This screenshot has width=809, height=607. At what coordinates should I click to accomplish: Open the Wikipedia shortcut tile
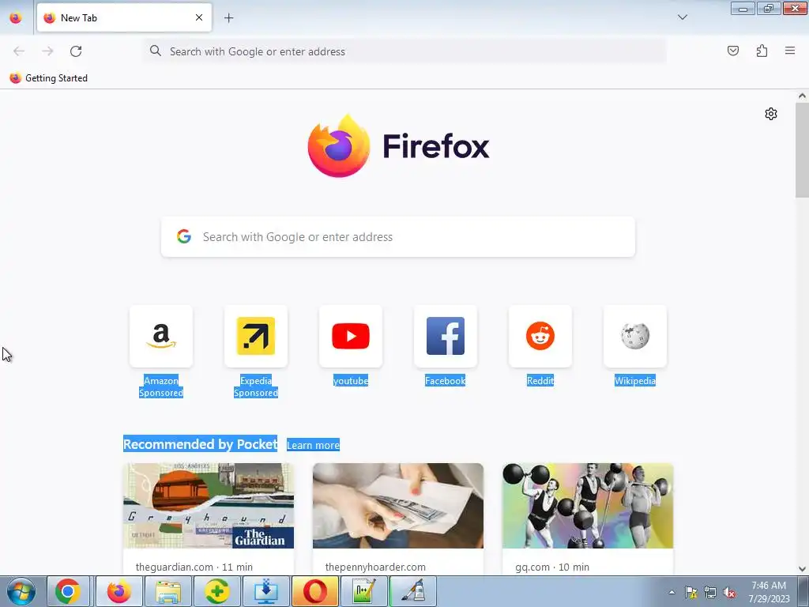pos(635,336)
